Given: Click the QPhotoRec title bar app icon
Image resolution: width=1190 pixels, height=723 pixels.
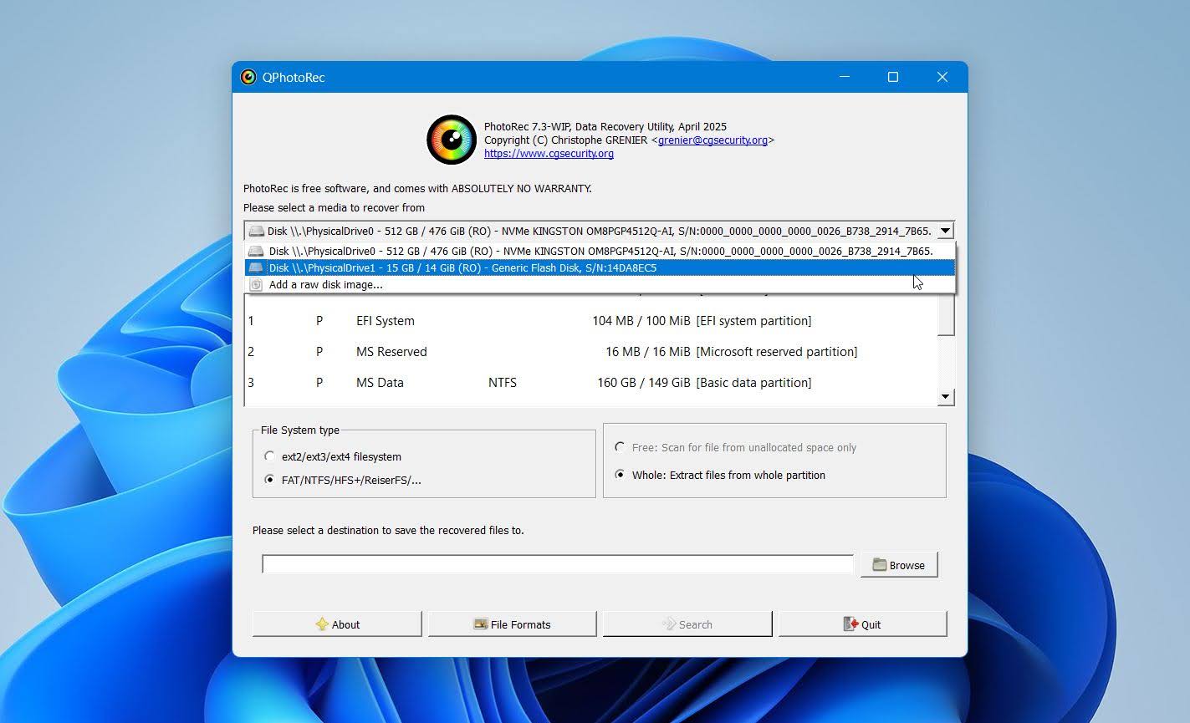Looking at the screenshot, I should pyautogui.click(x=248, y=76).
